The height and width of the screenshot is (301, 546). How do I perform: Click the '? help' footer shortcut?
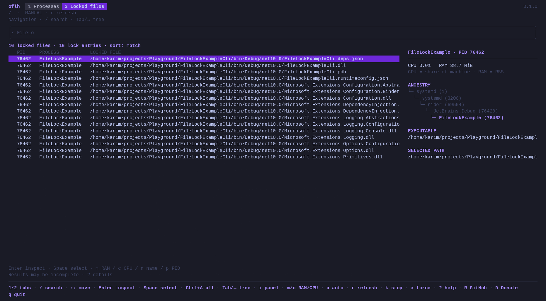pyautogui.click(x=447, y=288)
